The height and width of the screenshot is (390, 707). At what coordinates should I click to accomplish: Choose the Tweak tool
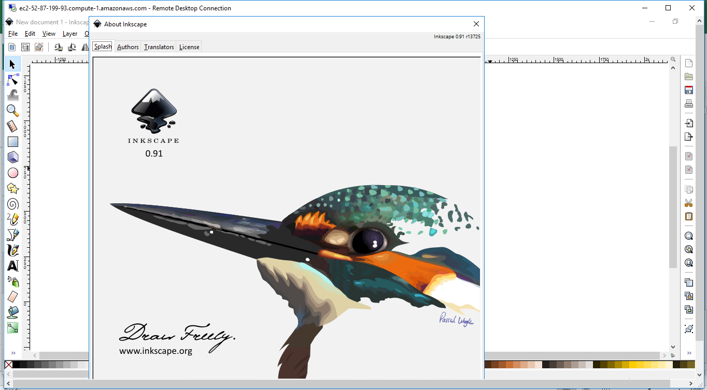13,95
